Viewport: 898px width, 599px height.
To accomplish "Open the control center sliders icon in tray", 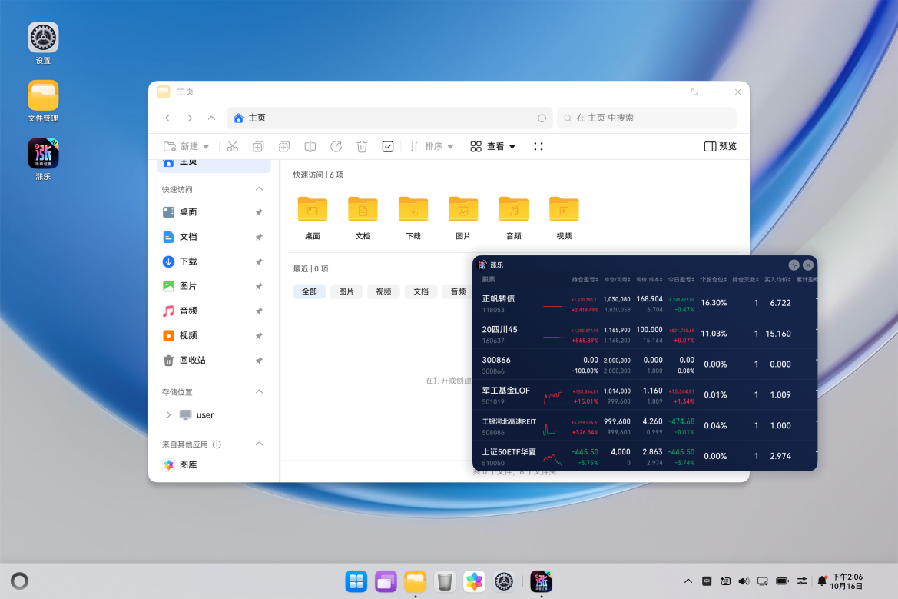I will click(x=802, y=581).
